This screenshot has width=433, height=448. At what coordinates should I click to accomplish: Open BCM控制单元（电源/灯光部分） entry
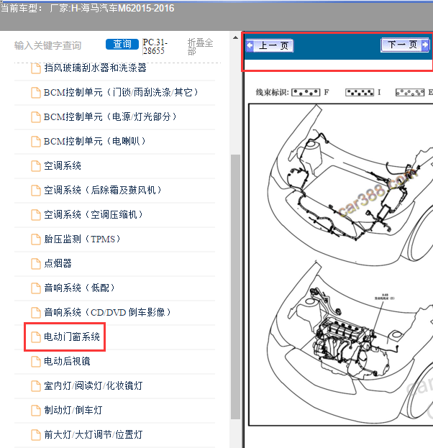110,117
